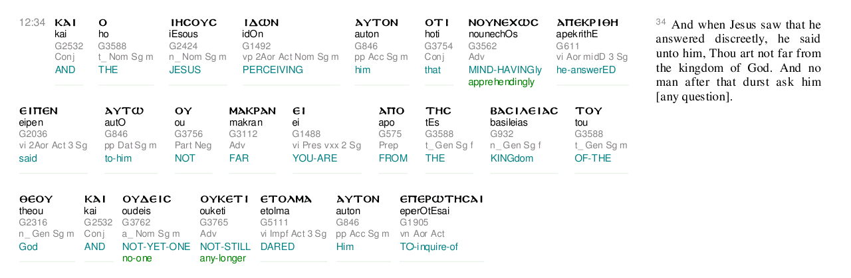Click the green gloss "any-longer"
The width and height of the screenshot is (851, 278).
tap(223, 258)
